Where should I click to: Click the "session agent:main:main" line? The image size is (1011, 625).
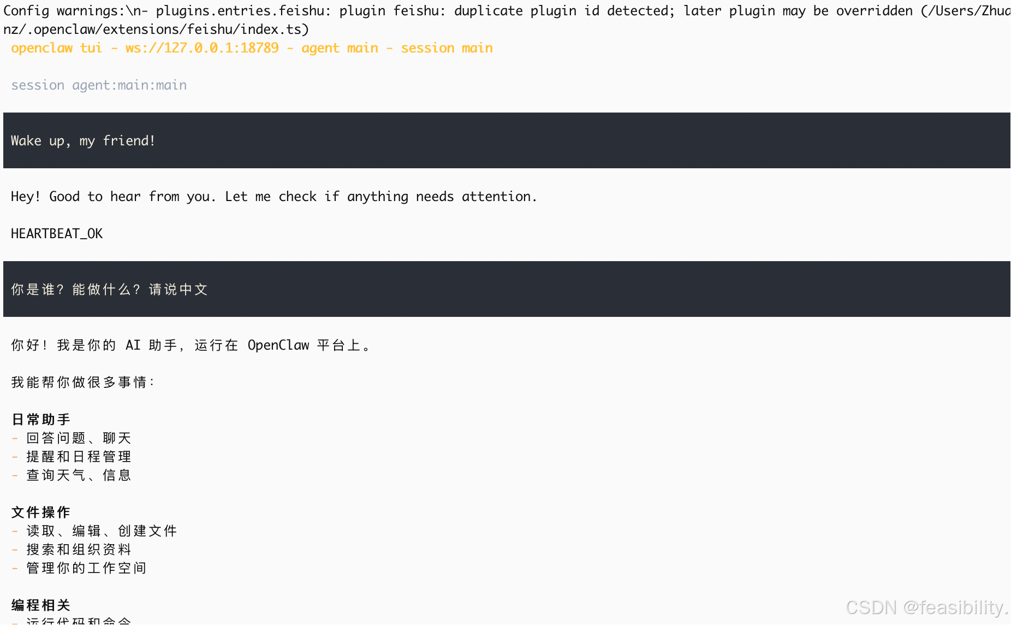click(x=99, y=85)
